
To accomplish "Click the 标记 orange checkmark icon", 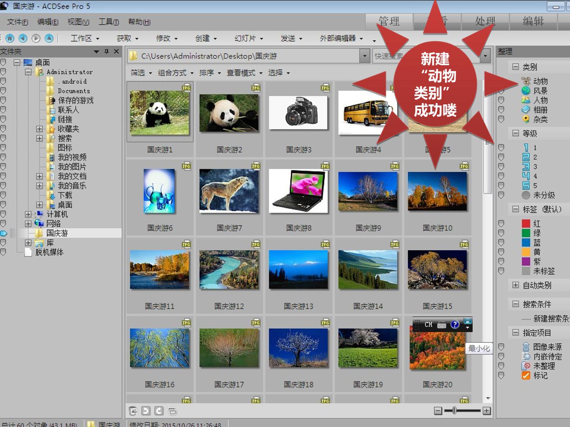I will click(x=526, y=375).
